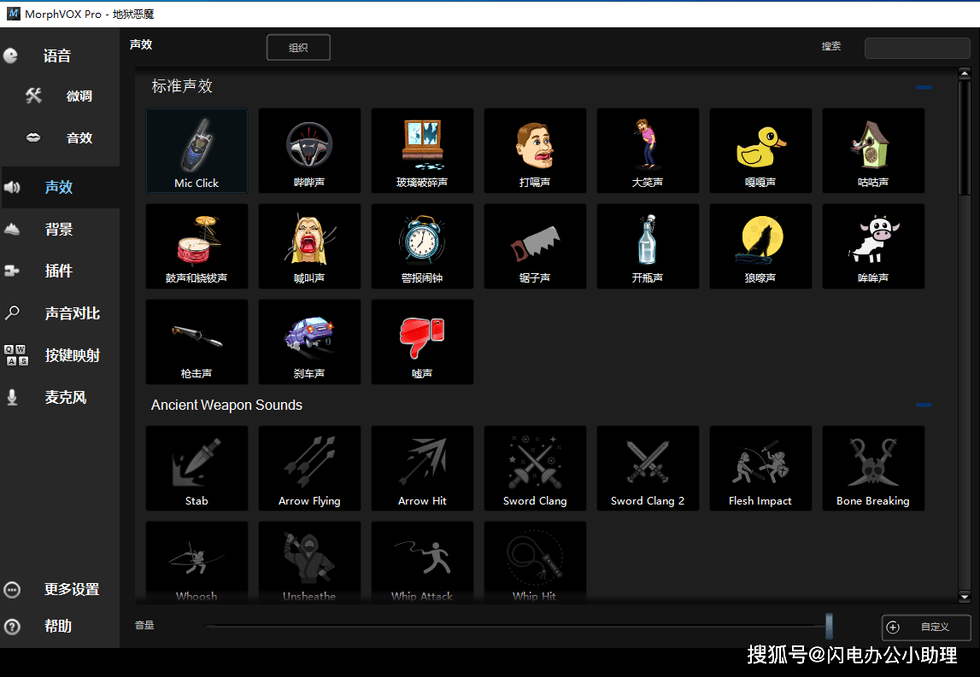
Task: Click the 音量 volume slider handle
Action: [829, 626]
